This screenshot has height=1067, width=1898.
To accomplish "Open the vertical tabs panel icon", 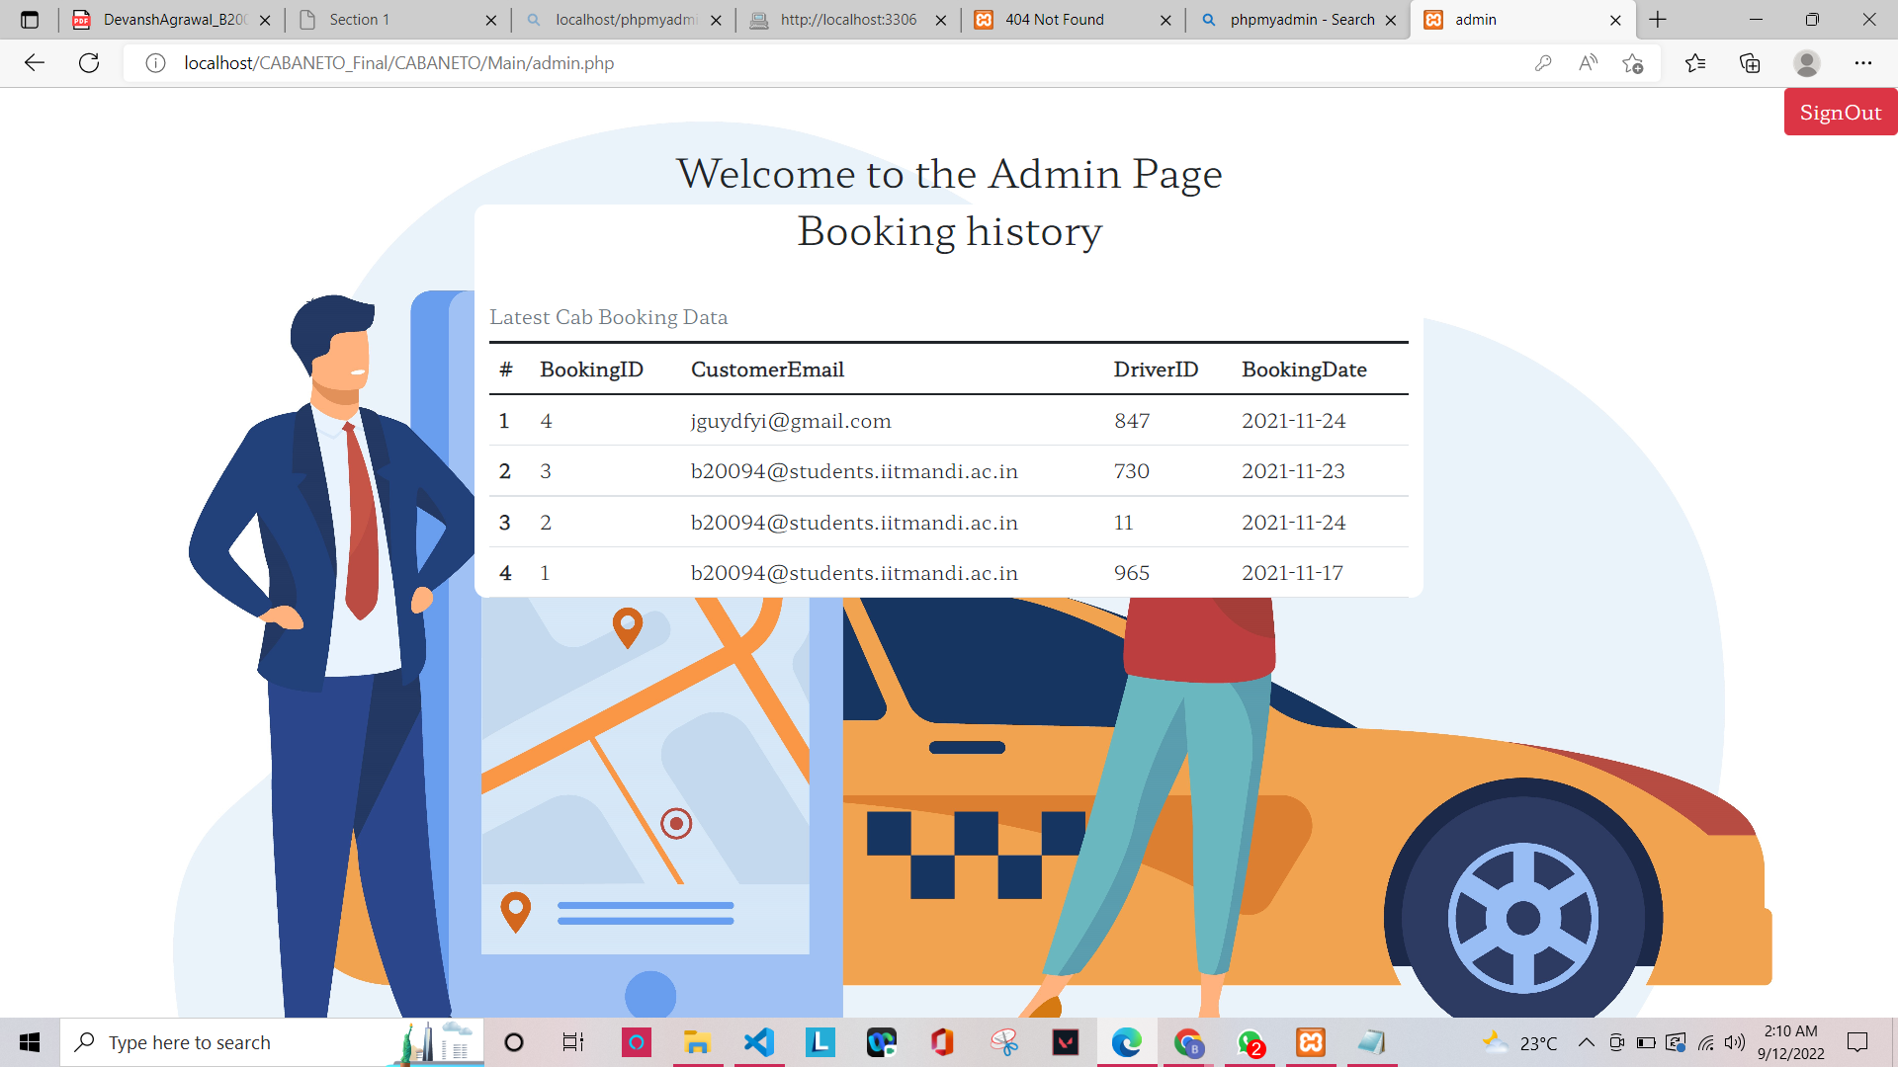I will (30, 19).
